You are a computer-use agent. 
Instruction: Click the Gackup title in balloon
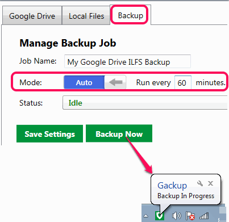(172, 185)
